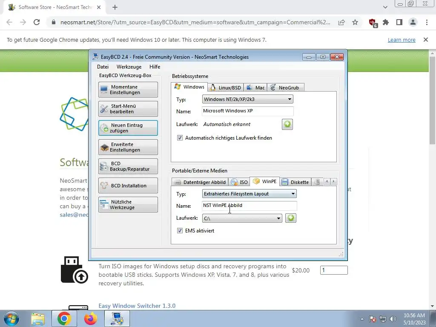436x327 pixels.
Task: Open uBlock extension icon in Chrome
Action: (373, 23)
